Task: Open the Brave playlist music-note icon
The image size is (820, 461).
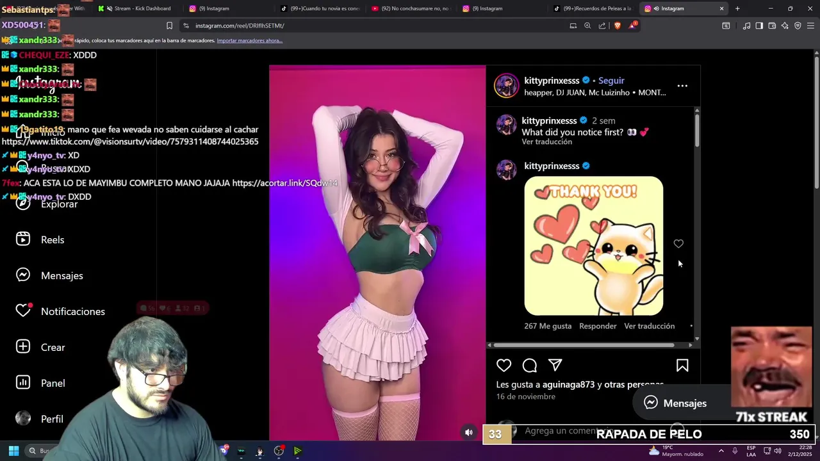Action: 746,26
